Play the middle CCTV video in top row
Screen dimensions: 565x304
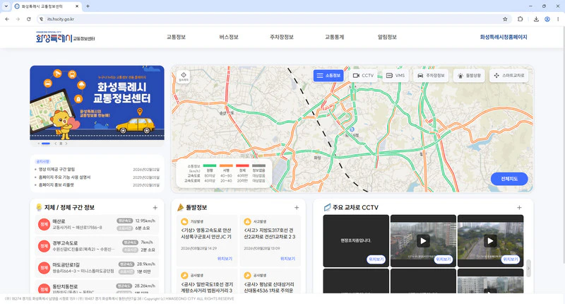pos(423,241)
